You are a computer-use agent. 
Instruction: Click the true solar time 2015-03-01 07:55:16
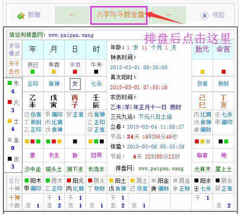coord(139,88)
